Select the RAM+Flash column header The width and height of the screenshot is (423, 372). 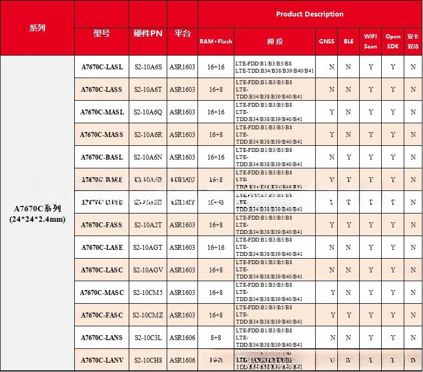coord(216,42)
